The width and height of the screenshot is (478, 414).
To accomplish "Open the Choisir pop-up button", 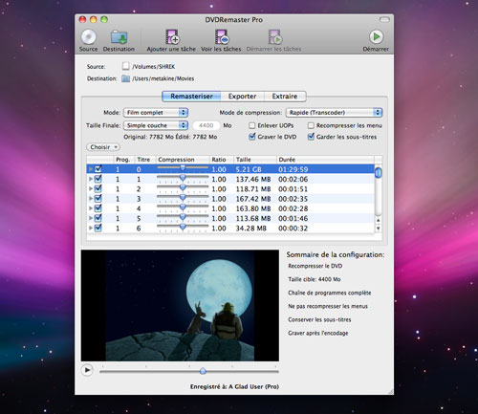I will coord(103,147).
